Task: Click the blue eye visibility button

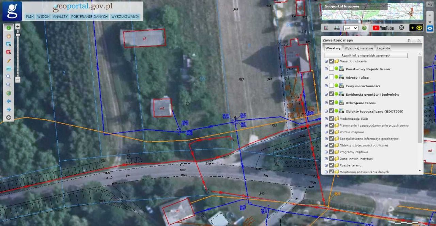Action: [430, 28]
